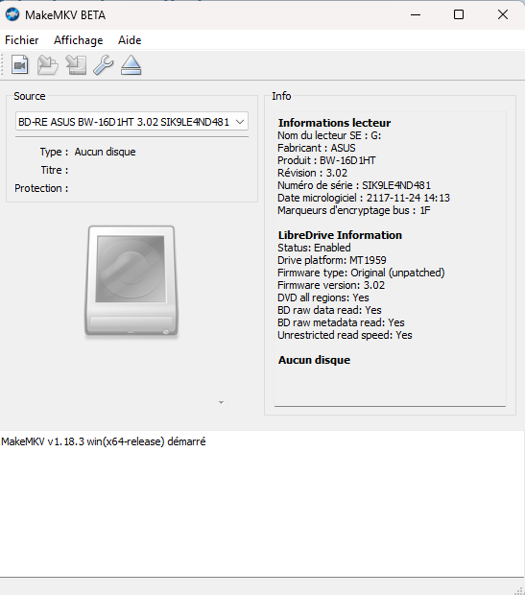
Task: Click the small arrow below drive image
Action: click(x=222, y=402)
